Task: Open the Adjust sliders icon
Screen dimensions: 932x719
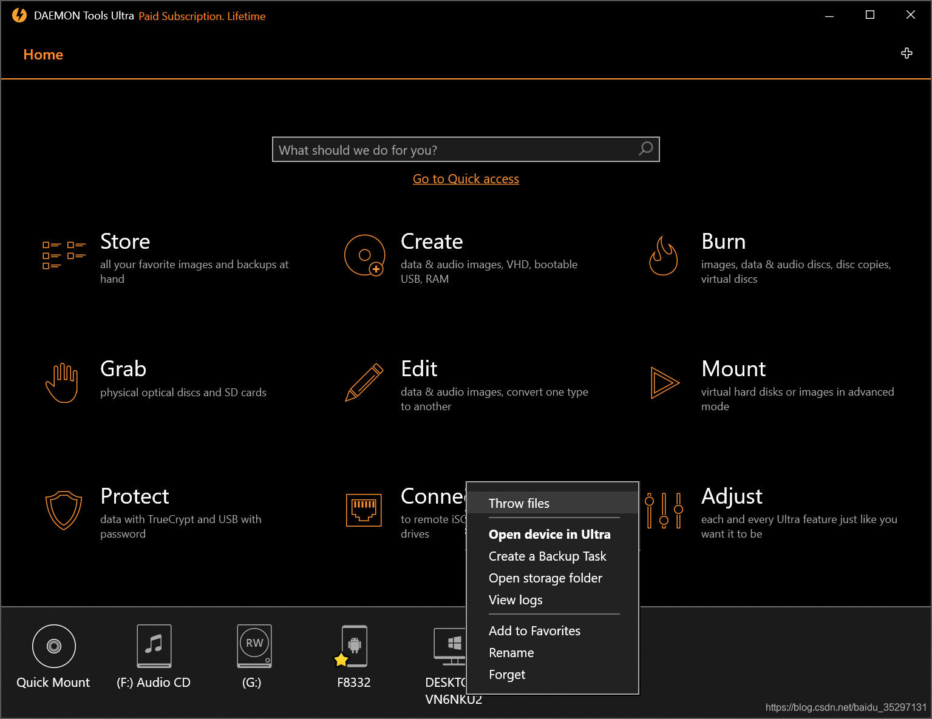Action: (x=664, y=510)
